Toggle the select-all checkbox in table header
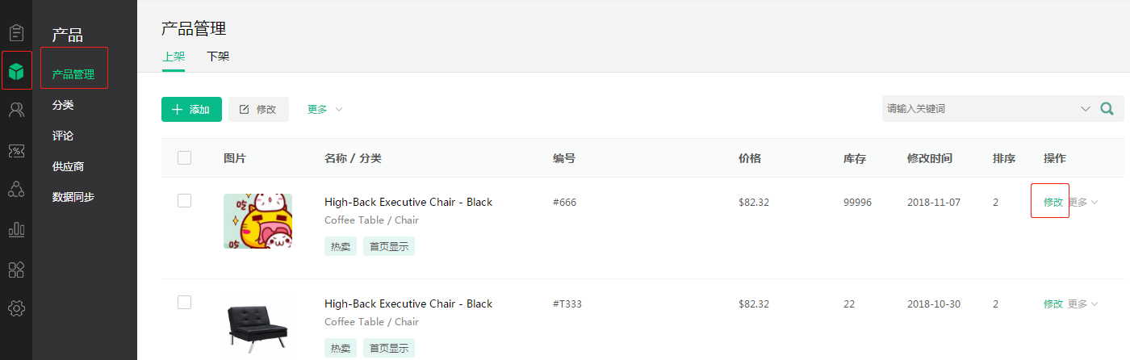The width and height of the screenshot is (1130, 360). point(184,157)
